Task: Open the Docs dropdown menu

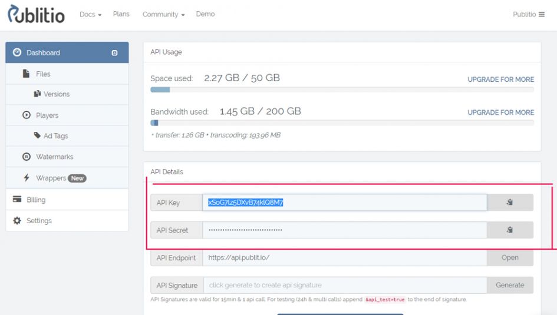Action: coord(90,15)
